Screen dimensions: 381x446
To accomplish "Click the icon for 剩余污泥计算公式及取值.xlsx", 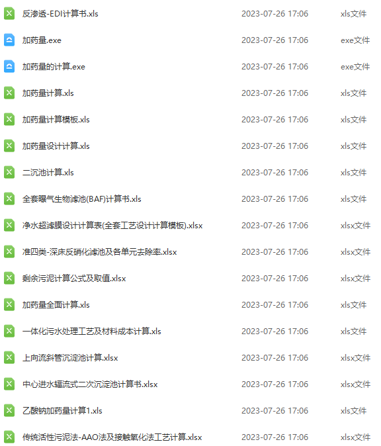I will click(9, 278).
